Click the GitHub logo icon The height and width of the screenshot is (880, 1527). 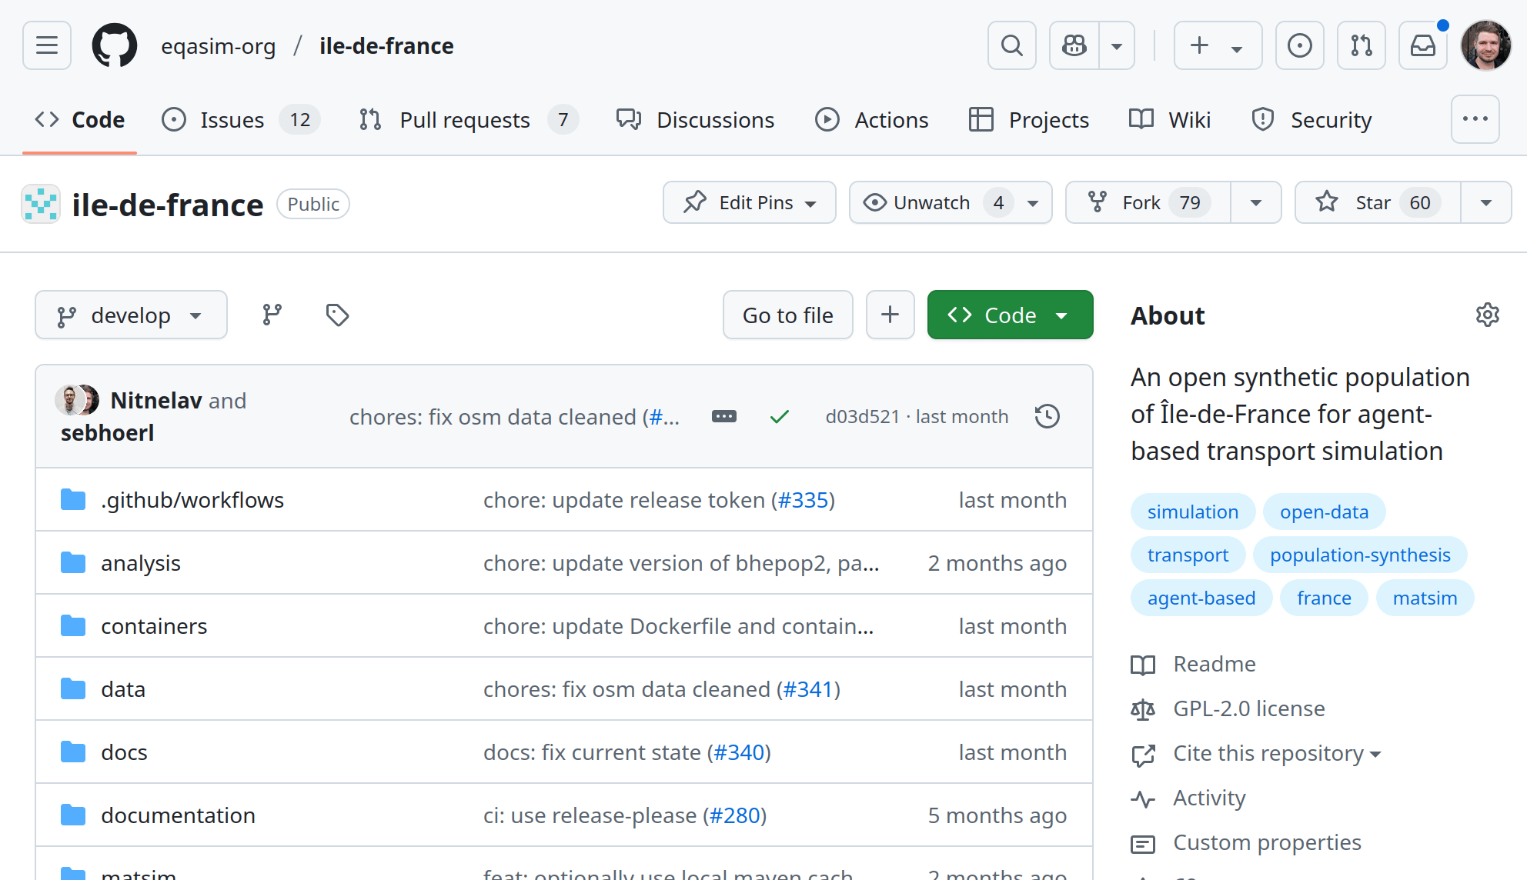tap(115, 45)
